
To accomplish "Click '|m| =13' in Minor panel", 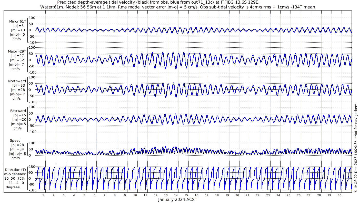I will pyautogui.click(x=17, y=30).
